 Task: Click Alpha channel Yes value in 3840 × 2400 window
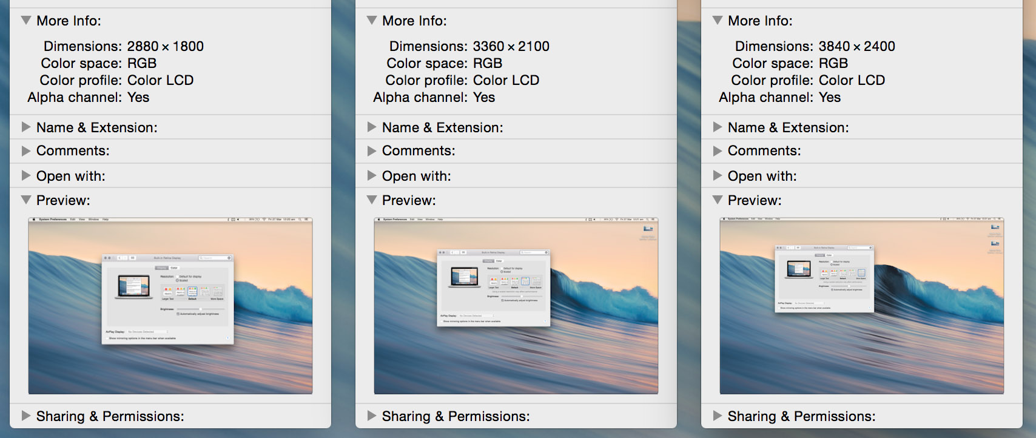(830, 97)
